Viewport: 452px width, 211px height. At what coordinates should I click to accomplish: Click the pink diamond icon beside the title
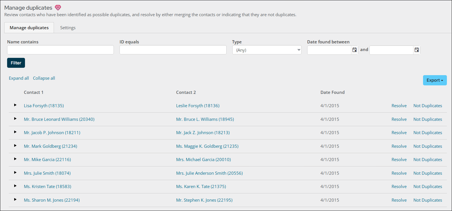coord(58,8)
